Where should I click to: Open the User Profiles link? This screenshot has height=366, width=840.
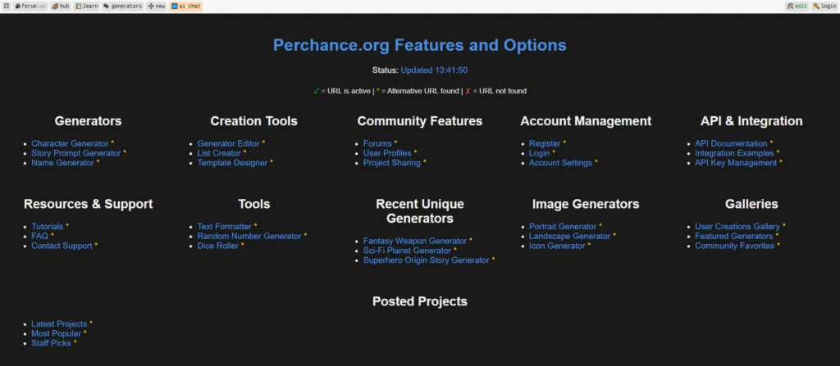coord(387,153)
